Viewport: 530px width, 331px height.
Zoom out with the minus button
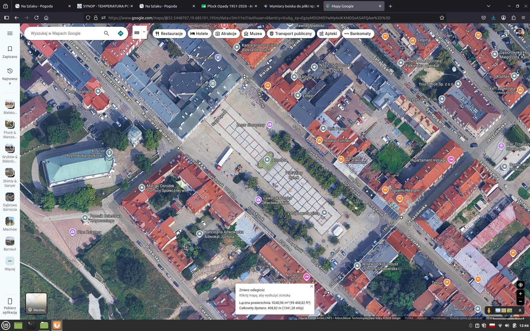coord(520,301)
